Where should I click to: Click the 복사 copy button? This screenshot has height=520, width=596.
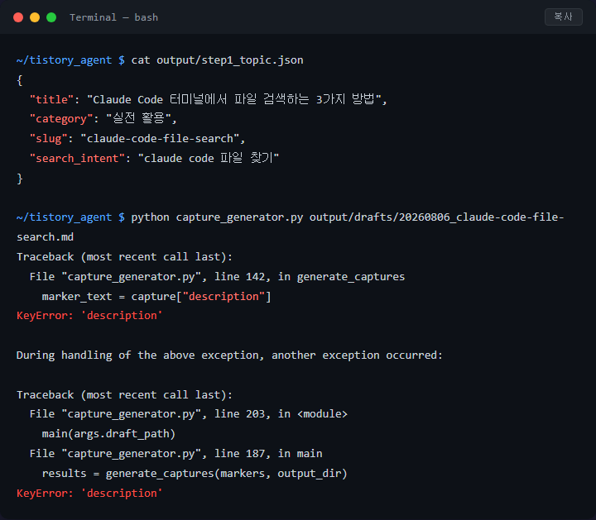[x=564, y=17]
